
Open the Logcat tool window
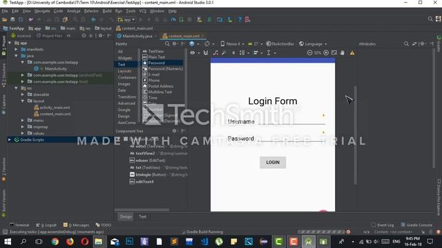pos(46,225)
